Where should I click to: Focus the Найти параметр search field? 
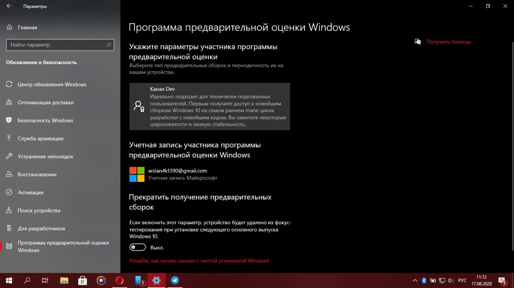coord(60,45)
